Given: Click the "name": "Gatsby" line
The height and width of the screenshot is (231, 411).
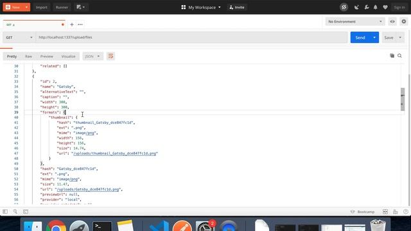Looking at the screenshot, I should tap(58, 87).
